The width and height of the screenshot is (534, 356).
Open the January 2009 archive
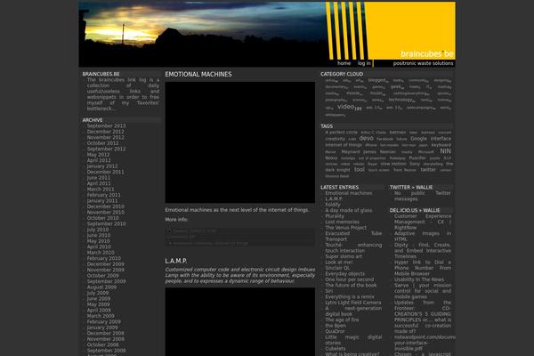[102, 328]
